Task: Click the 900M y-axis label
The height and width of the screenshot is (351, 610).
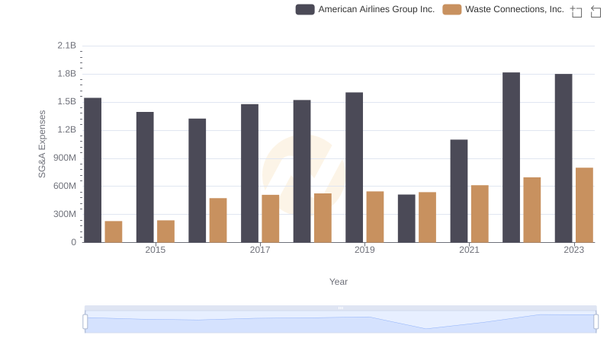Action: [x=65, y=158]
